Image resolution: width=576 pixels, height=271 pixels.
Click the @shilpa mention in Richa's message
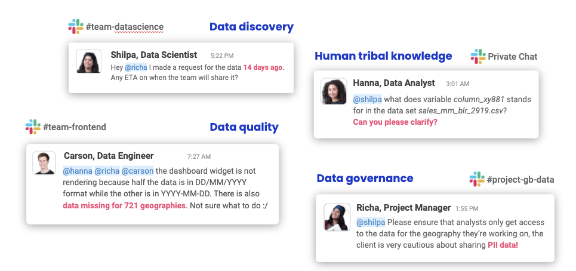[371, 222]
